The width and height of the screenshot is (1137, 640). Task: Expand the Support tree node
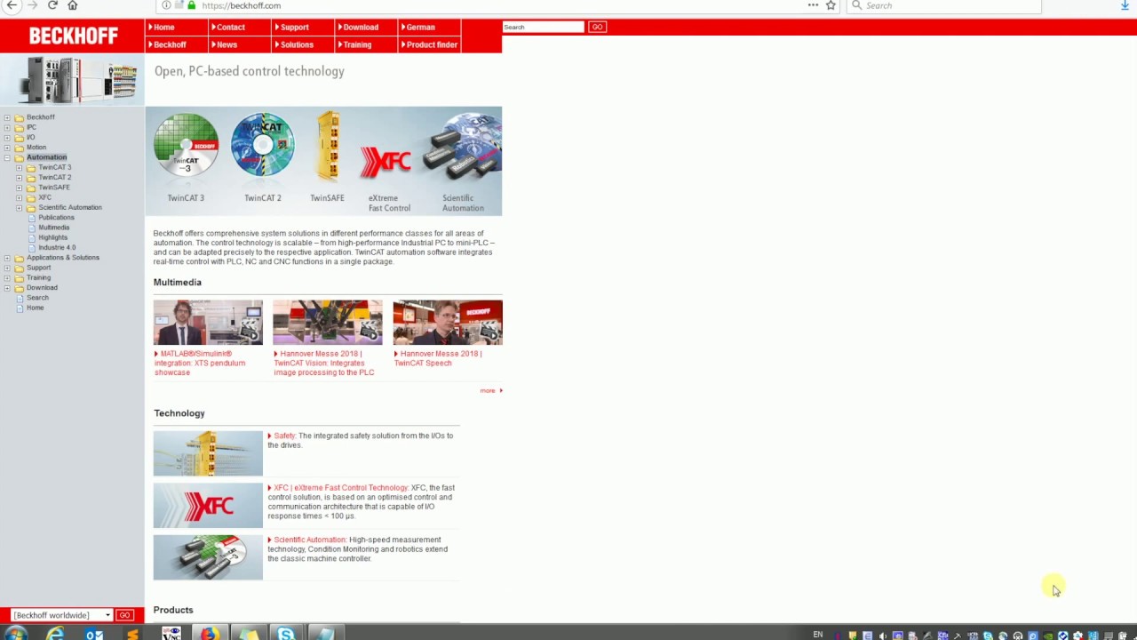point(7,268)
